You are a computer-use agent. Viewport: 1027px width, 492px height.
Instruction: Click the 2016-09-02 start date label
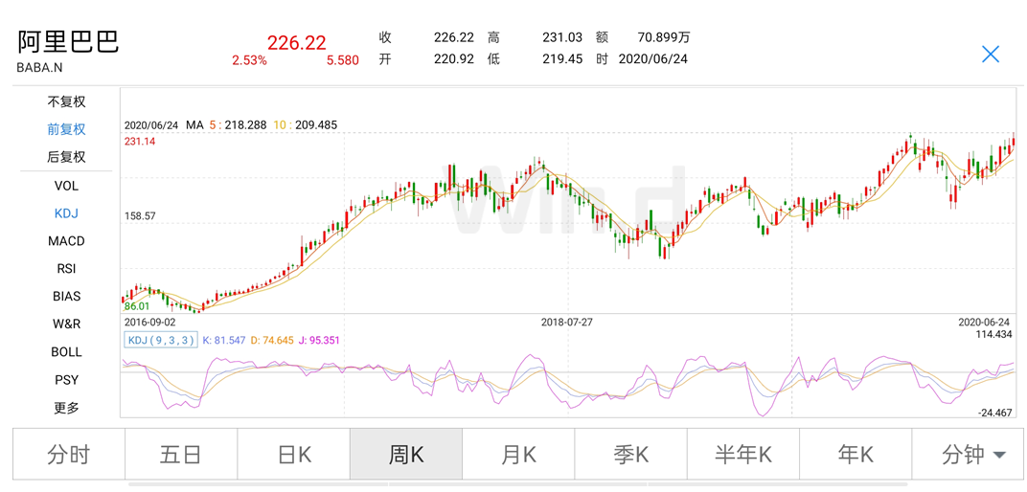(150, 322)
